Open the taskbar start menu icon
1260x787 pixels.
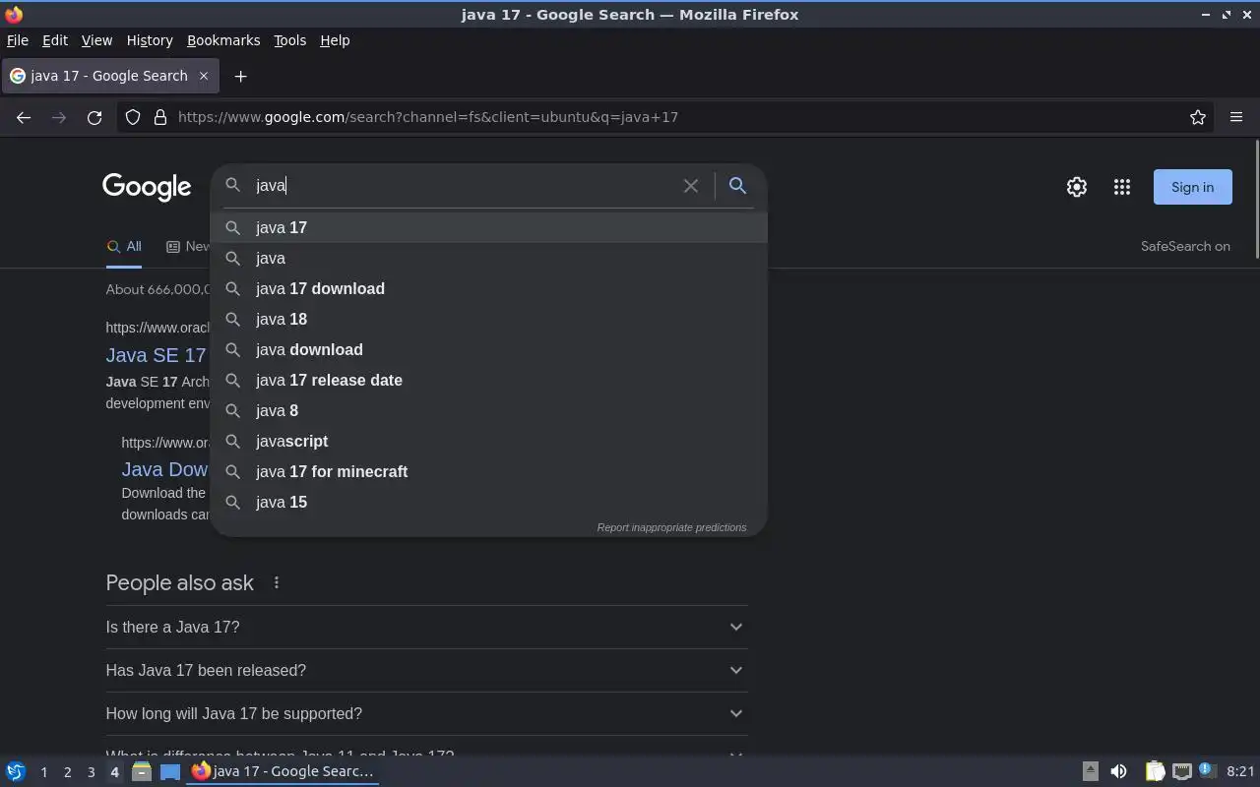pyautogui.click(x=15, y=771)
